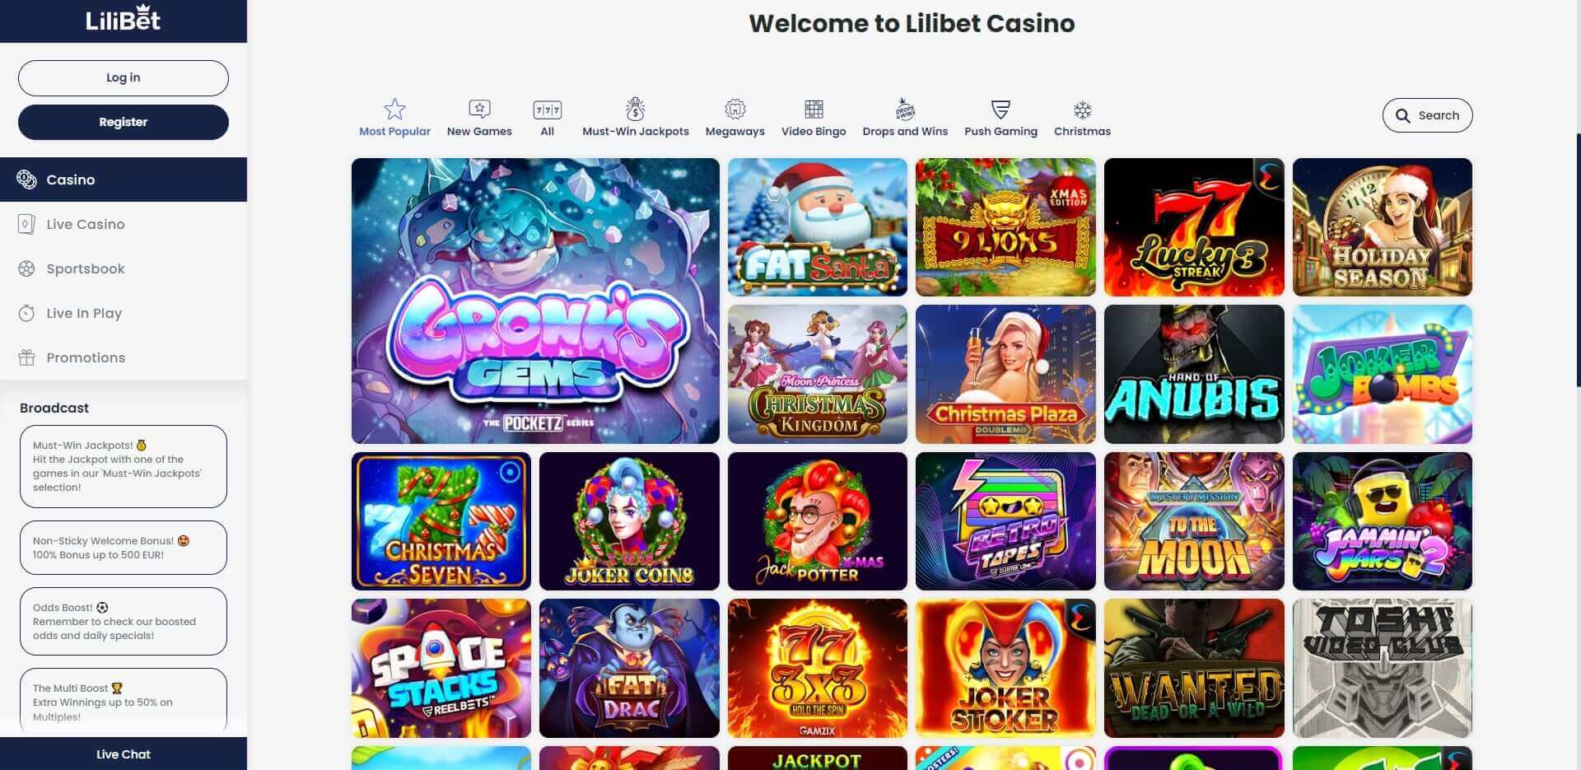Open the Live Chat bar
The height and width of the screenshot is (770, 1581).
coord(124,754)
